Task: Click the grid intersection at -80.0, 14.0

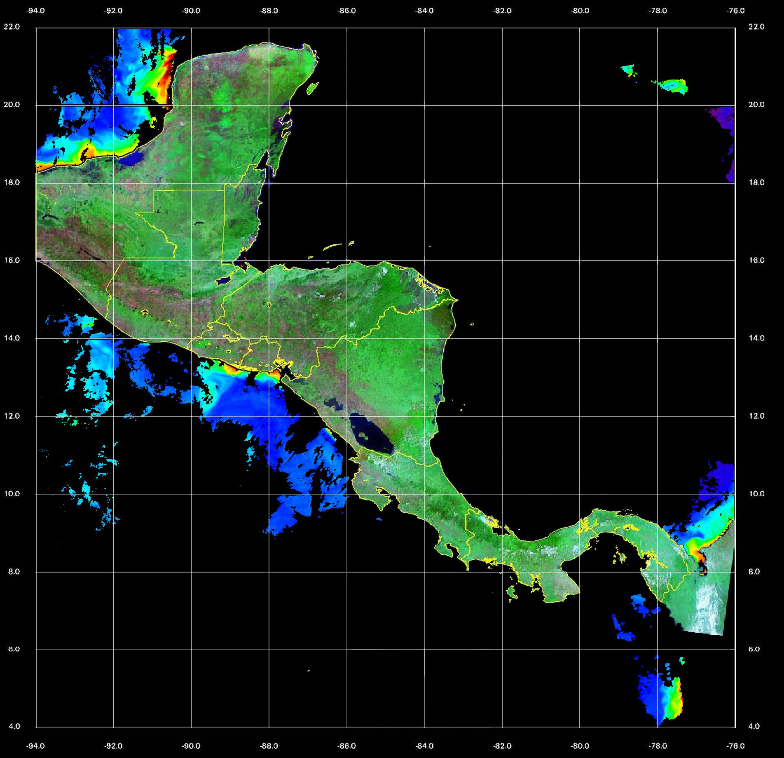Action: click(x=580, y=339)
